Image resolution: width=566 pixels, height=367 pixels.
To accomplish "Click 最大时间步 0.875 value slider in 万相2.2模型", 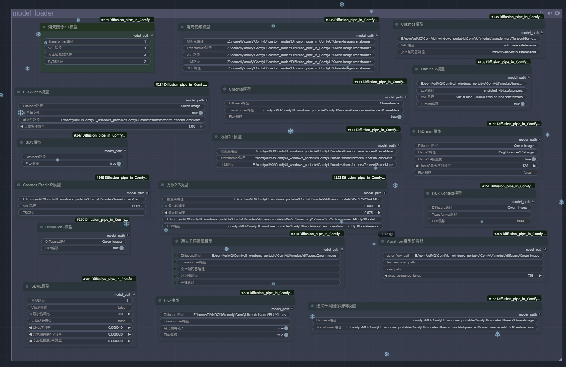I will pos(273,213).
